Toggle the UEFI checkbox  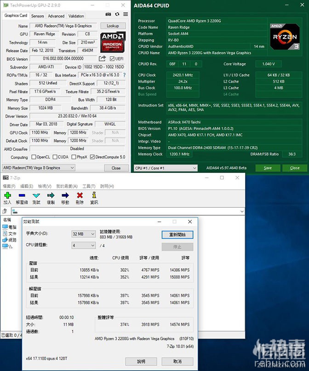pos(112,58)
